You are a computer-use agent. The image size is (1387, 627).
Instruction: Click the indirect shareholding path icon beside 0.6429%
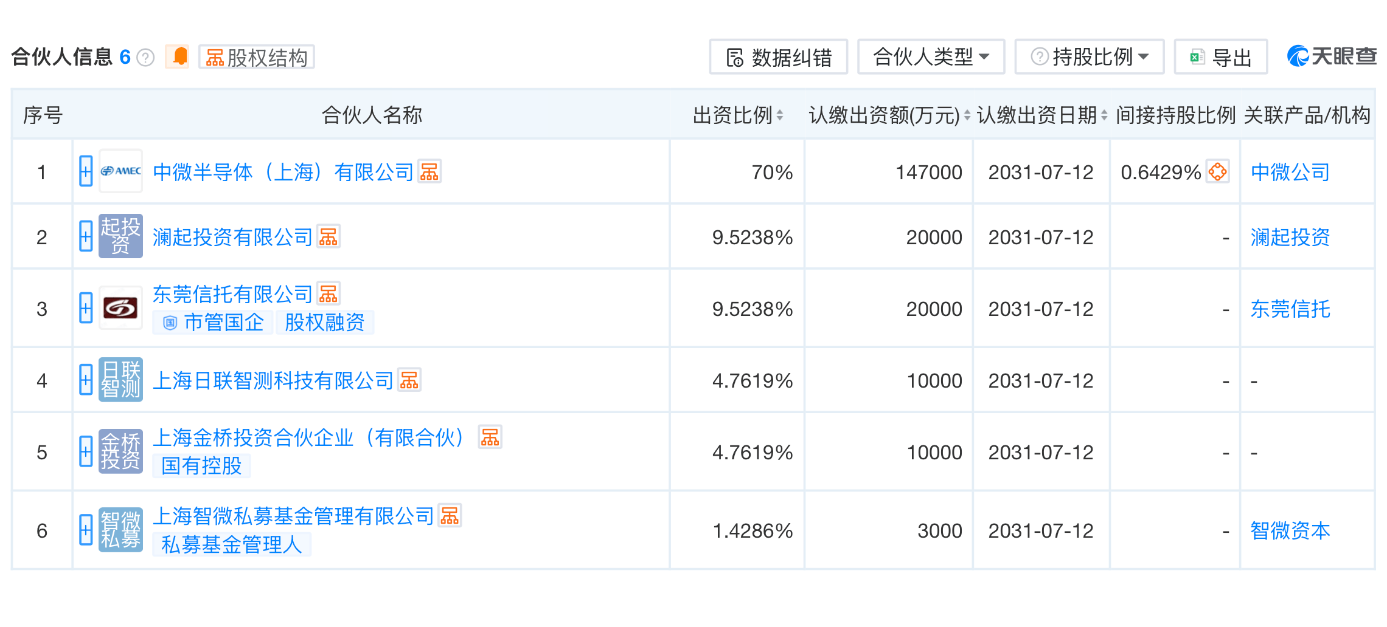pos(1217,172)
